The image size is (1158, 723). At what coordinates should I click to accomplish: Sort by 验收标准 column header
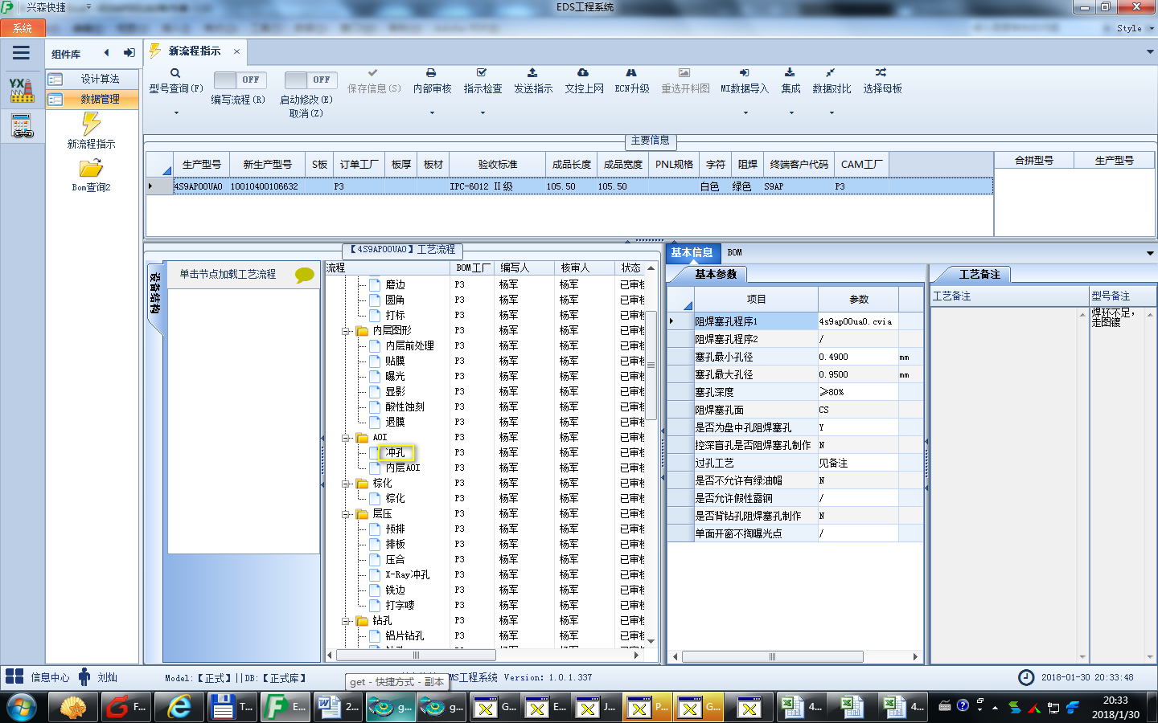tap(497, 164)
